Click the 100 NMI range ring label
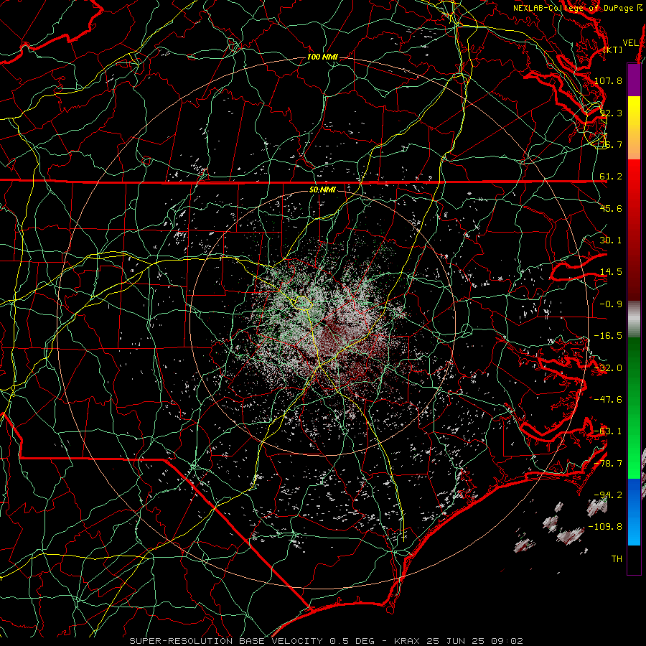Viewport: 646px width, 646px height. click(x=322, y=57)
